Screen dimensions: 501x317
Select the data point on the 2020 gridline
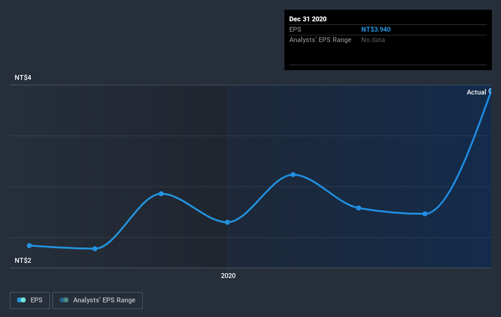(x=228, y=222)
